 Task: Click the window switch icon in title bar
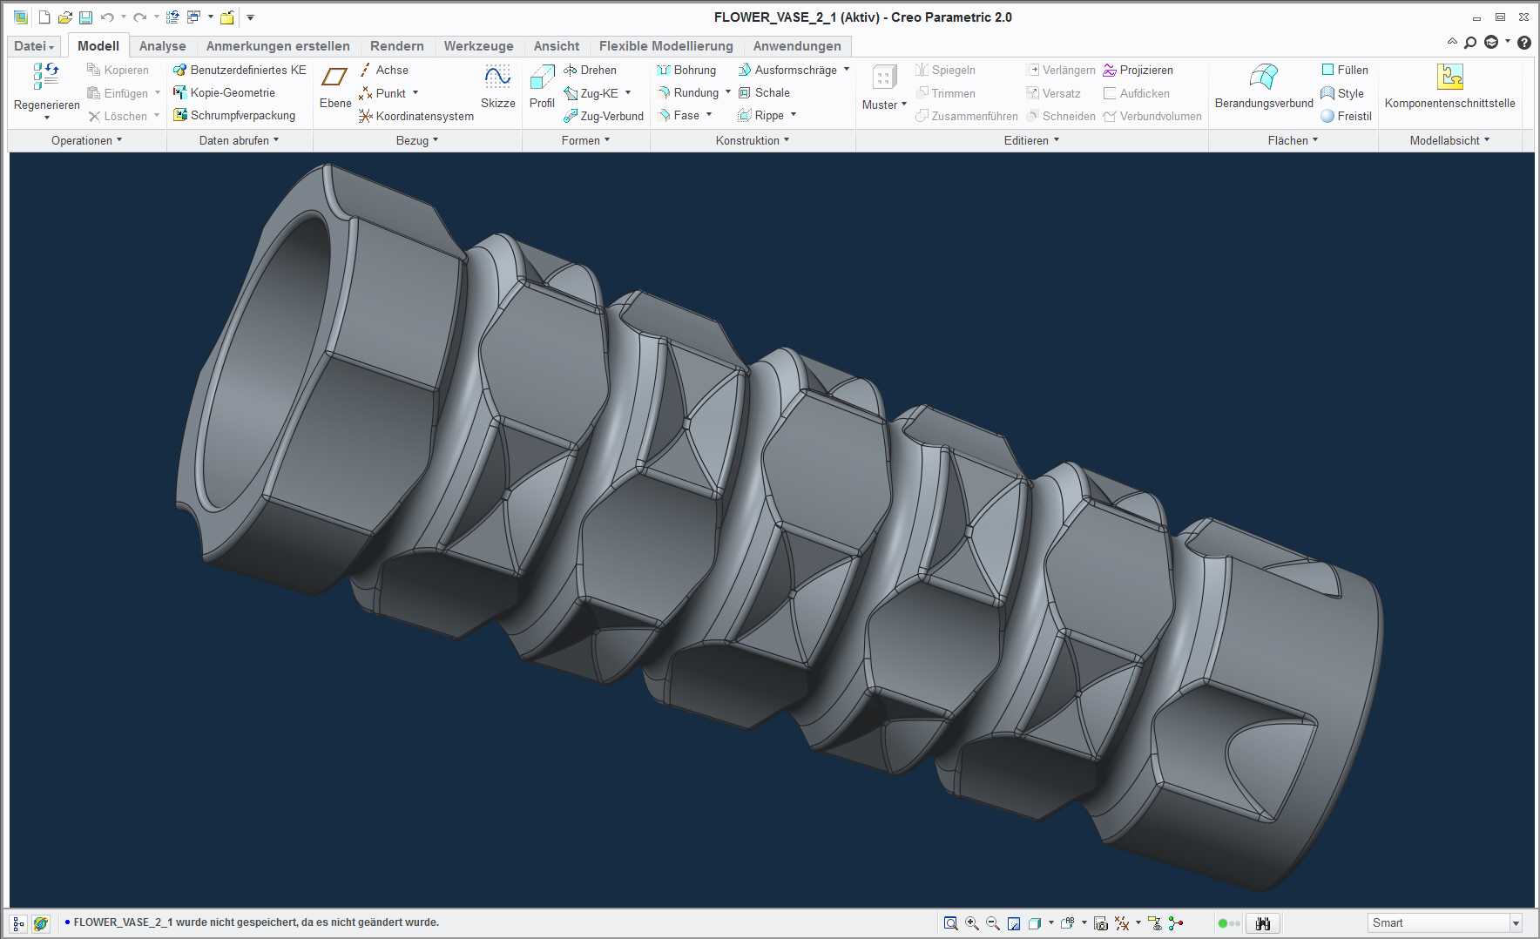pos(193,17)
